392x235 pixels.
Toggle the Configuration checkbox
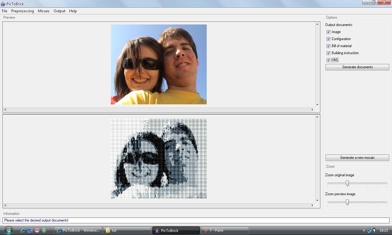[x=328, y=39]
